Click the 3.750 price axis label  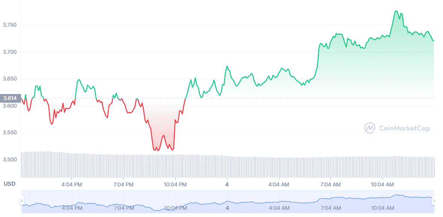pyautogui.click(x=10, y=25)
